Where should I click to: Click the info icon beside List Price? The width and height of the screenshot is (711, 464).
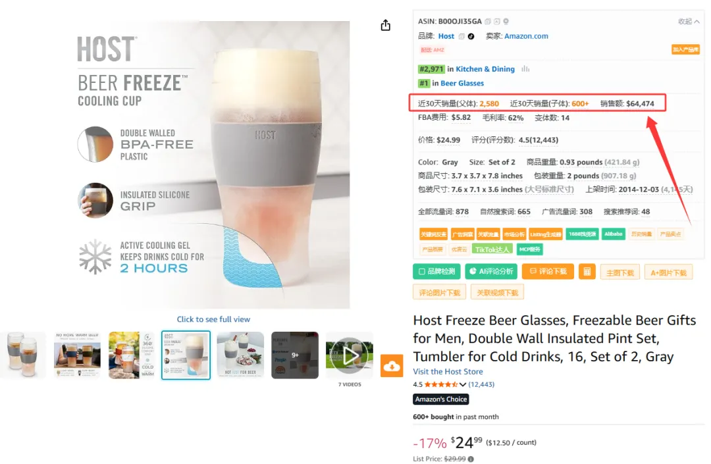coord(471,459)
